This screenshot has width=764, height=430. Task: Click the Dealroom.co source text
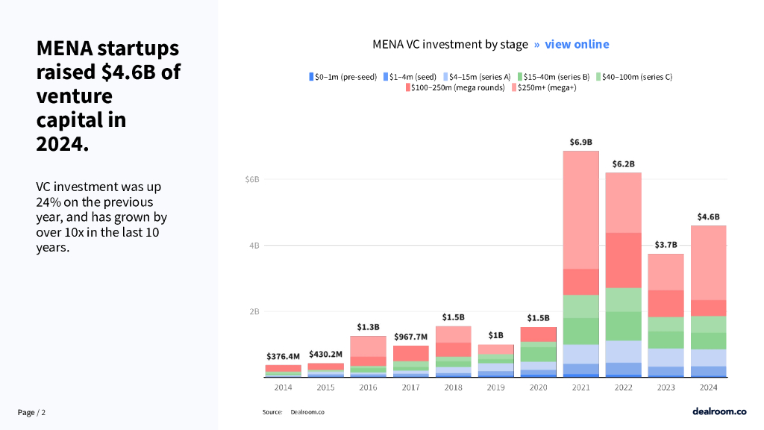point(307,412)
